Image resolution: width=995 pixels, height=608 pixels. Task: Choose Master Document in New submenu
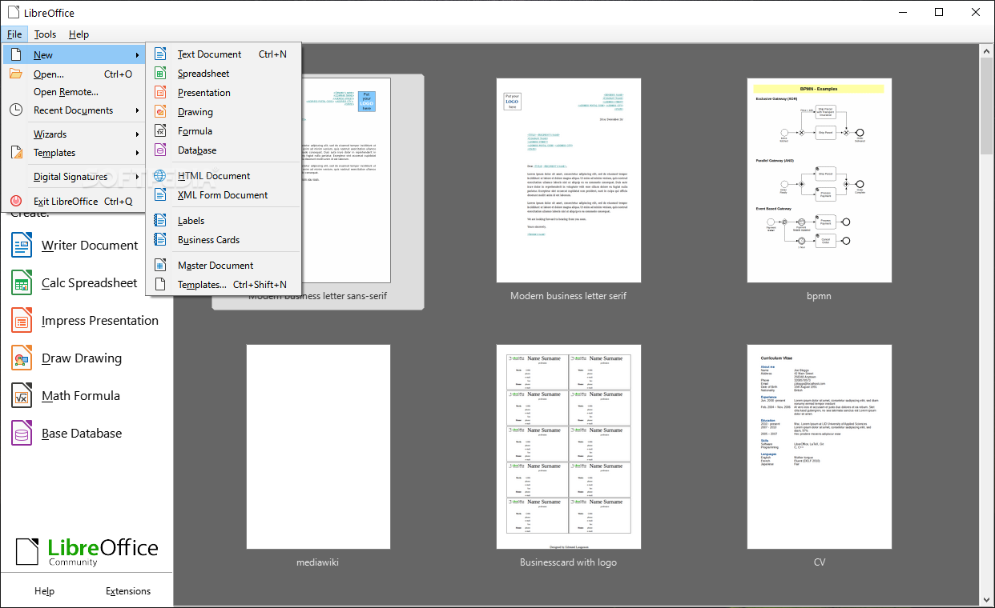click(x=224, y=266)
